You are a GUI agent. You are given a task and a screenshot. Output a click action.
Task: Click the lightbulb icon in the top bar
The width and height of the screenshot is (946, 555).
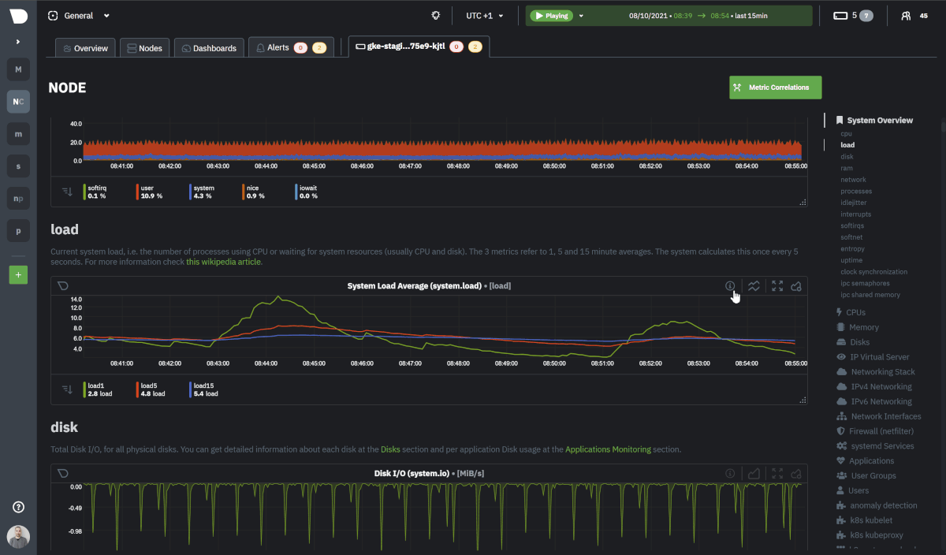click(435, 16)
